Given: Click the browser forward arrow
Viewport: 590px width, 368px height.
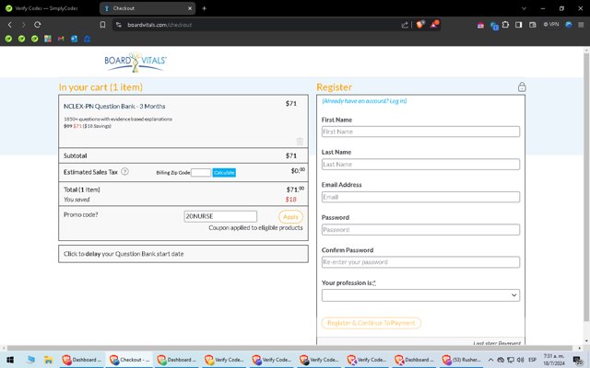Looking at the screenshot, I should click(23, 25).
